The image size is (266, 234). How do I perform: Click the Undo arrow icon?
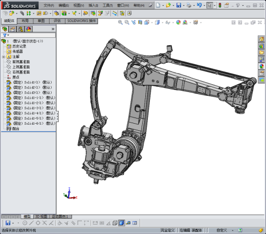coord(199,5)
